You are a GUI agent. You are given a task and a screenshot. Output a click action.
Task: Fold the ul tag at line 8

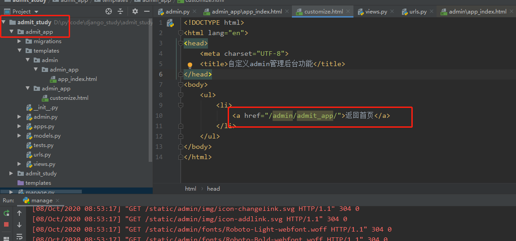click(x=181, y=95)
